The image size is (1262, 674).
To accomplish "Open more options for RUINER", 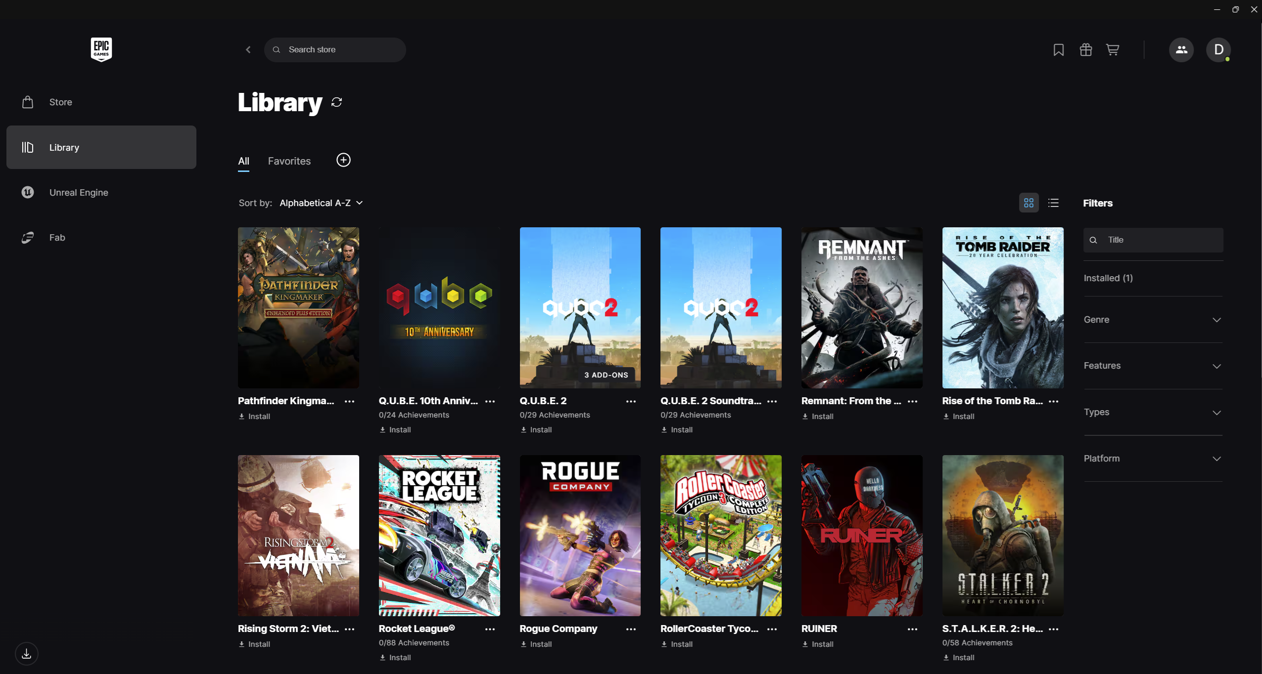I will pyautogui.click(x=912, y=629).
